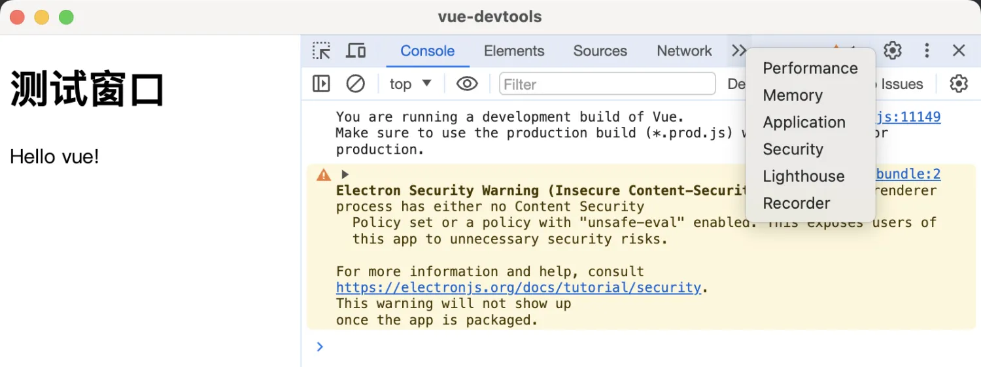The height and width of the screenshot is (367, 981).
Task: Toggle the device toolbar icon
Action: (356, 51)
